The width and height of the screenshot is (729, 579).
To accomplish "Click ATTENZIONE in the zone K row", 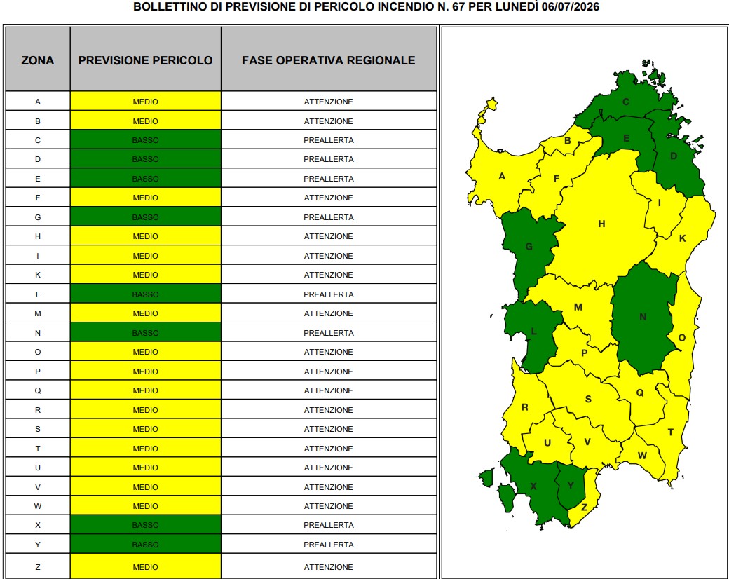I will tap(329, 275).
